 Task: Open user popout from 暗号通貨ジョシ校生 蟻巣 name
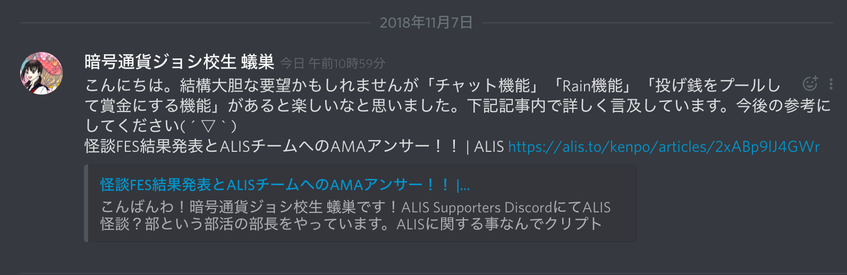179,62
